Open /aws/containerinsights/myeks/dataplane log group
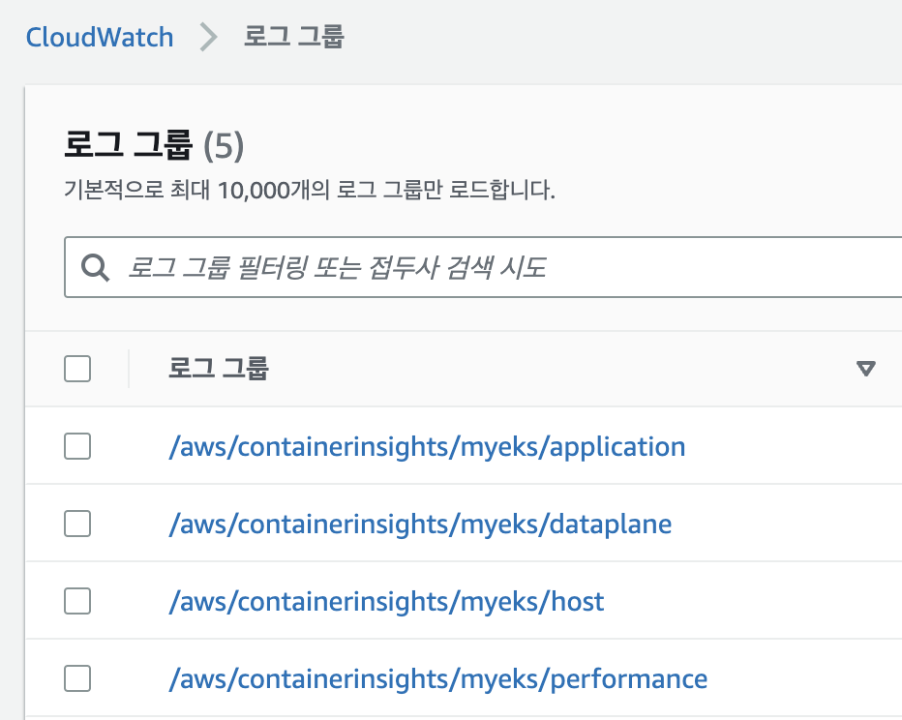Screen dimensions: 902x720 pos(420,524)
